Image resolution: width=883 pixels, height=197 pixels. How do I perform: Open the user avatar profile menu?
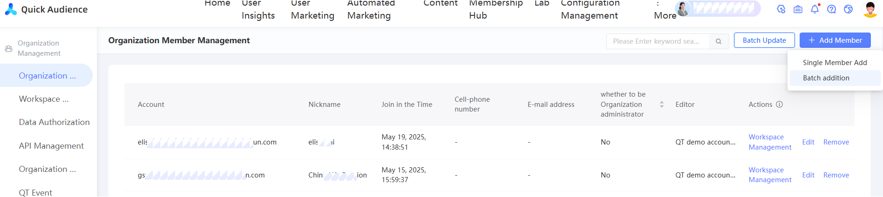[x=869, y=9]
